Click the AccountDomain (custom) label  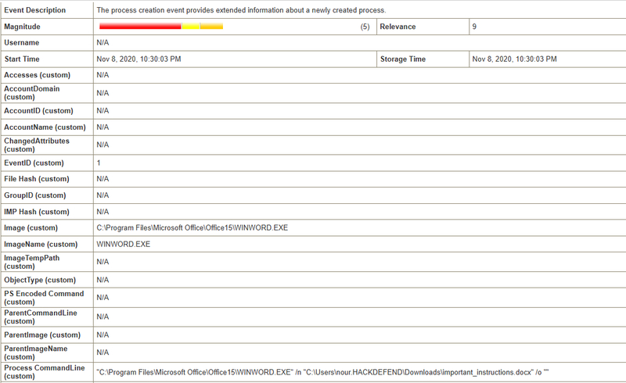(32, 92)
